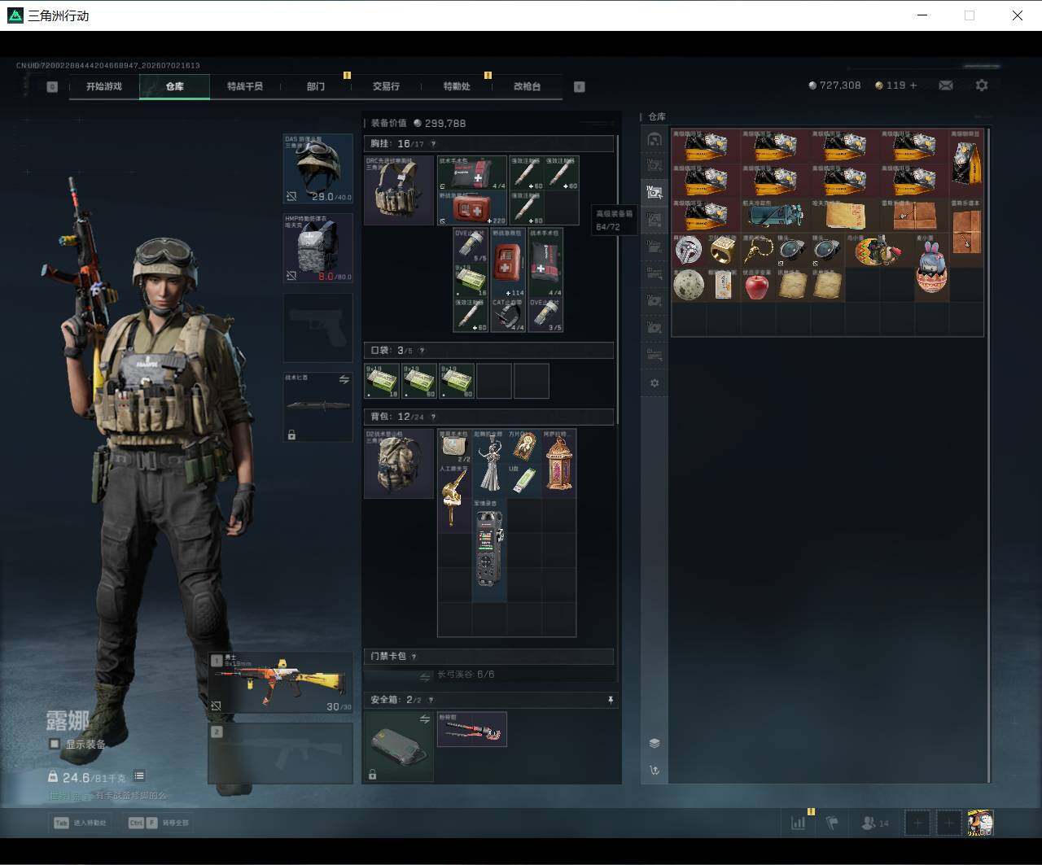Select the HMP body armor slot
Viewport: 1042px width, 865px height.
point(317,248)
